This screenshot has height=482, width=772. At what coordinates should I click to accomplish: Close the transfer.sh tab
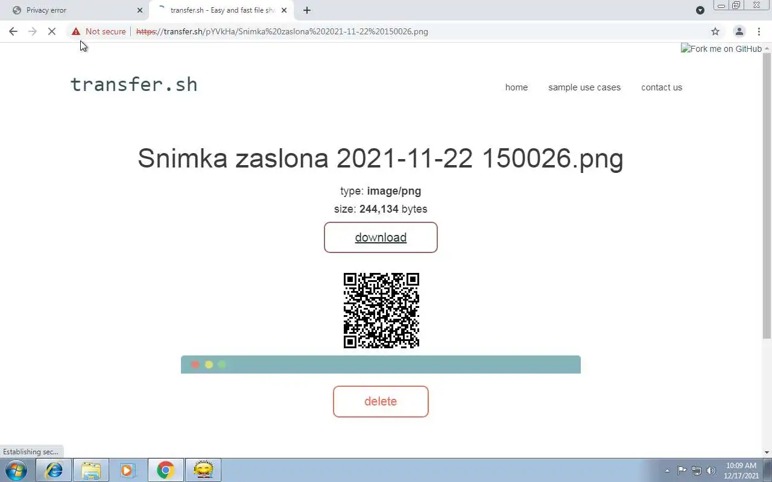[284, 10]
